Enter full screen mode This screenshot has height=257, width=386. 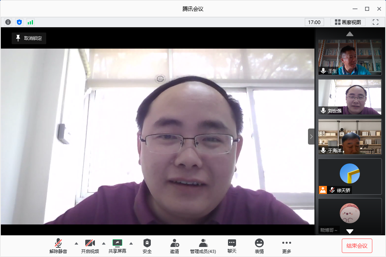pyautogui.click(x=376, y=22)
